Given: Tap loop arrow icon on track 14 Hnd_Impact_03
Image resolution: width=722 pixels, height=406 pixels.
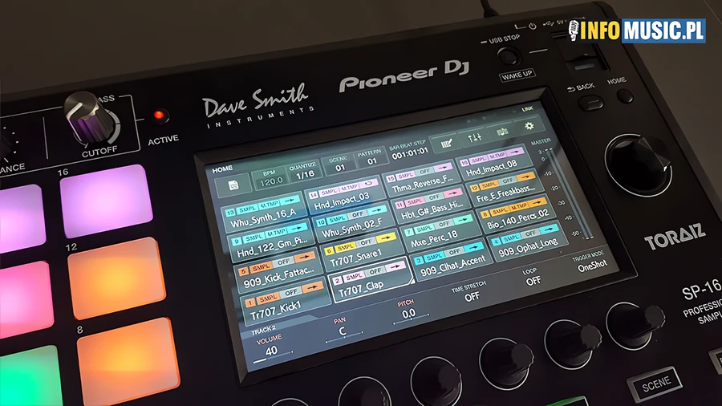Looking at the screenshot, I should [x=368, y=184].
